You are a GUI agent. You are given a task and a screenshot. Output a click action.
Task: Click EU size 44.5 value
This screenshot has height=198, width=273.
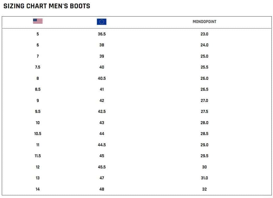tap(102, 145)
